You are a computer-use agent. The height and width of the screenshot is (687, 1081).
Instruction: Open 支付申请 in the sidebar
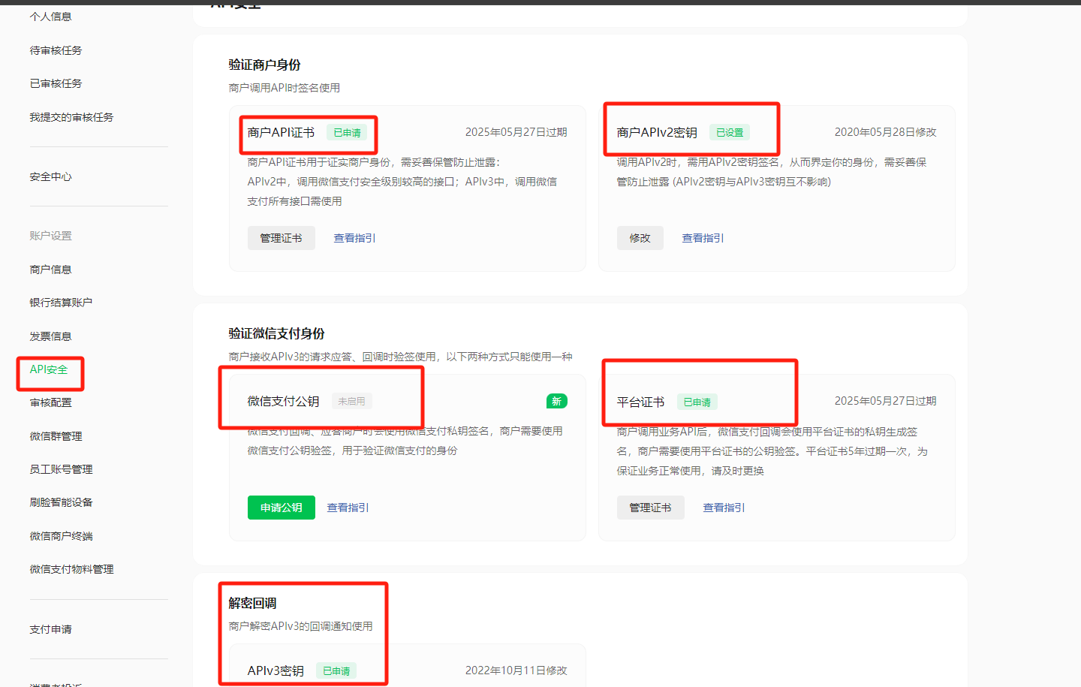[x=50, y=629]
